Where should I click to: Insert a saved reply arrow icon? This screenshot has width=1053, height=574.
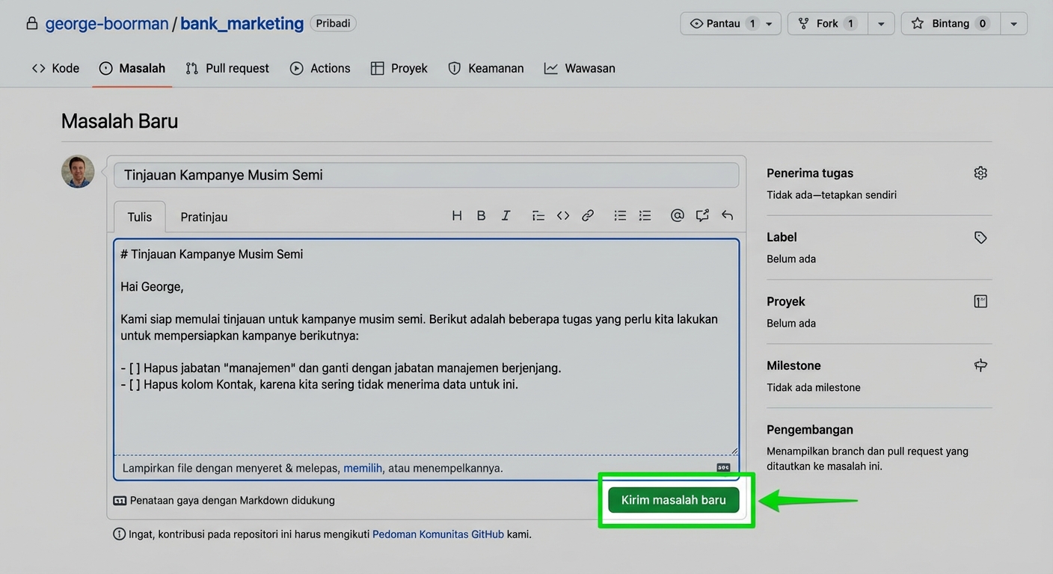coord(727,215)
